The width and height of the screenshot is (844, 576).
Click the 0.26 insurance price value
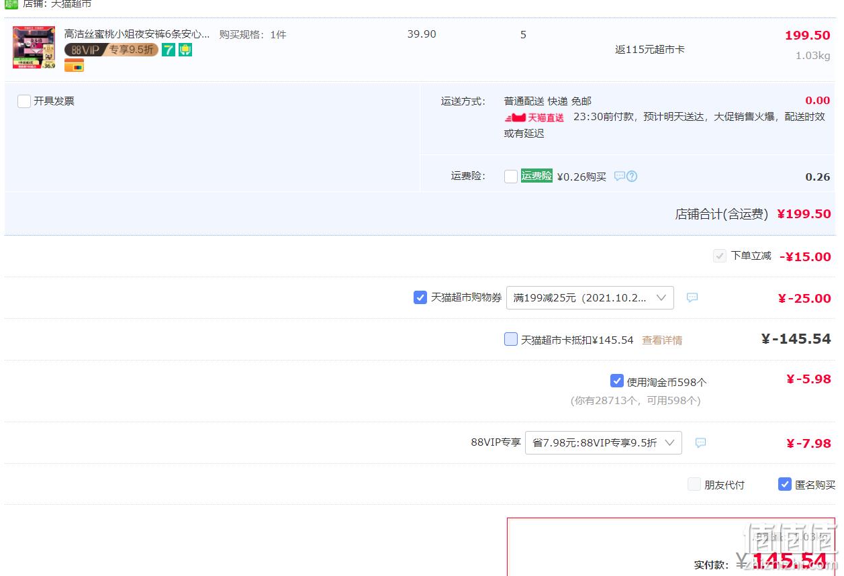(818, 177)
